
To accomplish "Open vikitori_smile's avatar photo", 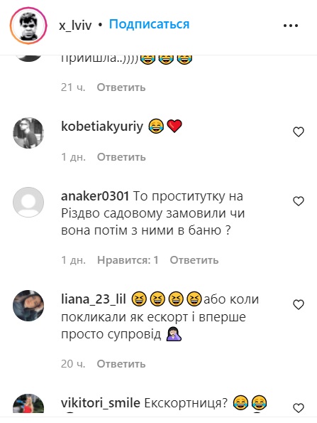I will tap(28, 403).
